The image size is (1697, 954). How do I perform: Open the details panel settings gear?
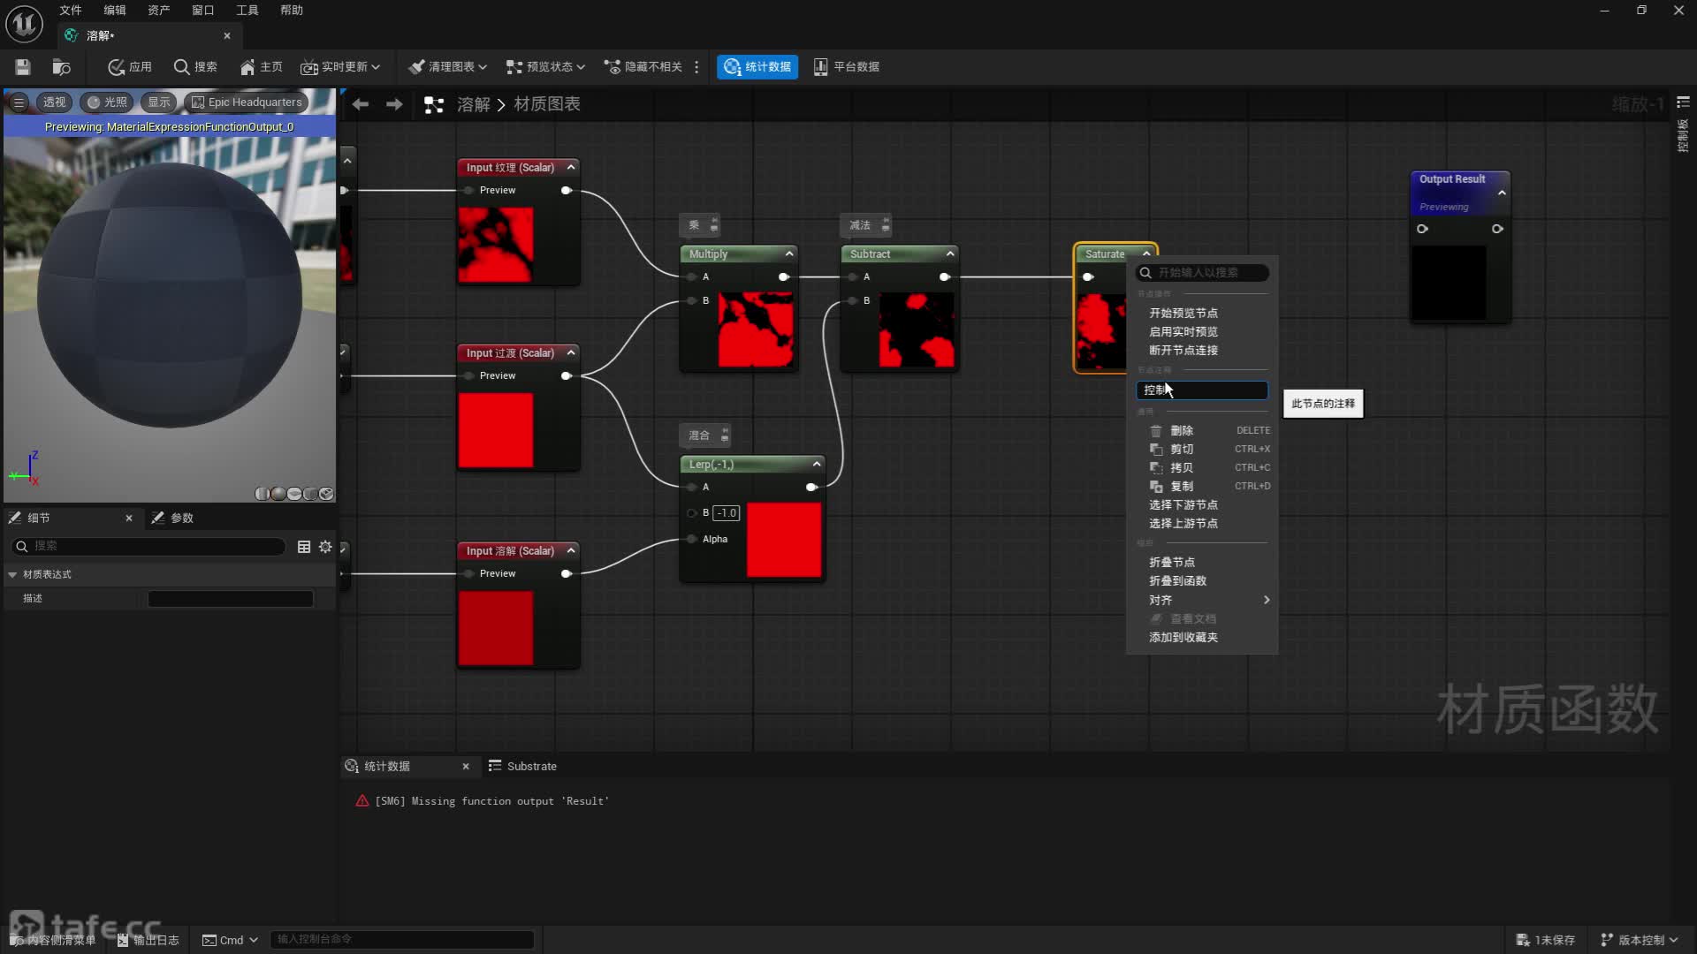325,547
